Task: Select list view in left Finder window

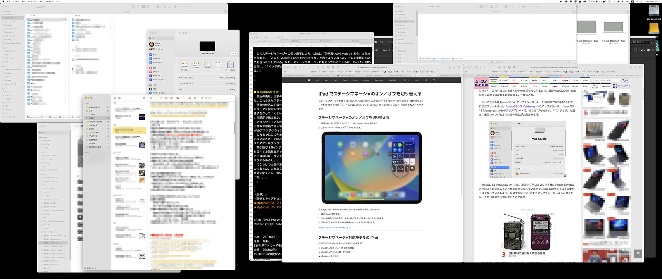Action: 138,7
